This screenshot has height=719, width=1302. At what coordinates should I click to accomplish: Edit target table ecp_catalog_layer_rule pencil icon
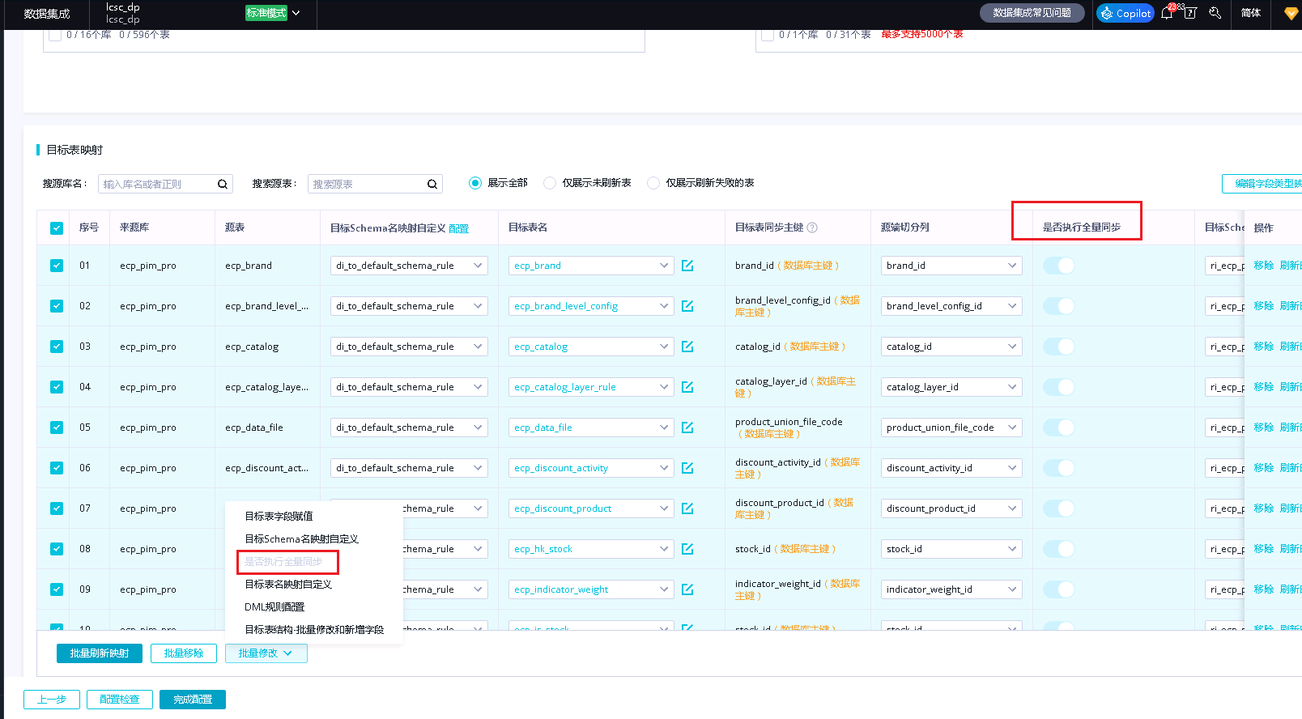pyautogui.click(x=687, y=387)
